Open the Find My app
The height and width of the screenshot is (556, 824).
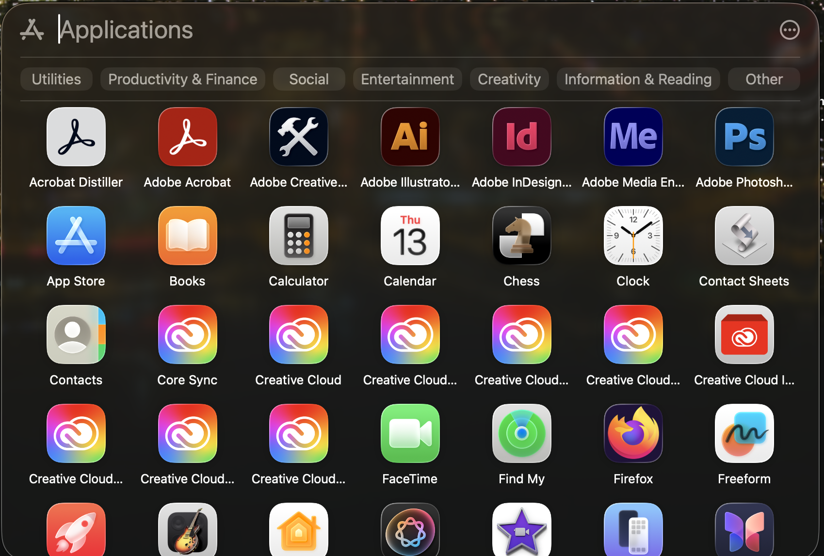(522, 433)
